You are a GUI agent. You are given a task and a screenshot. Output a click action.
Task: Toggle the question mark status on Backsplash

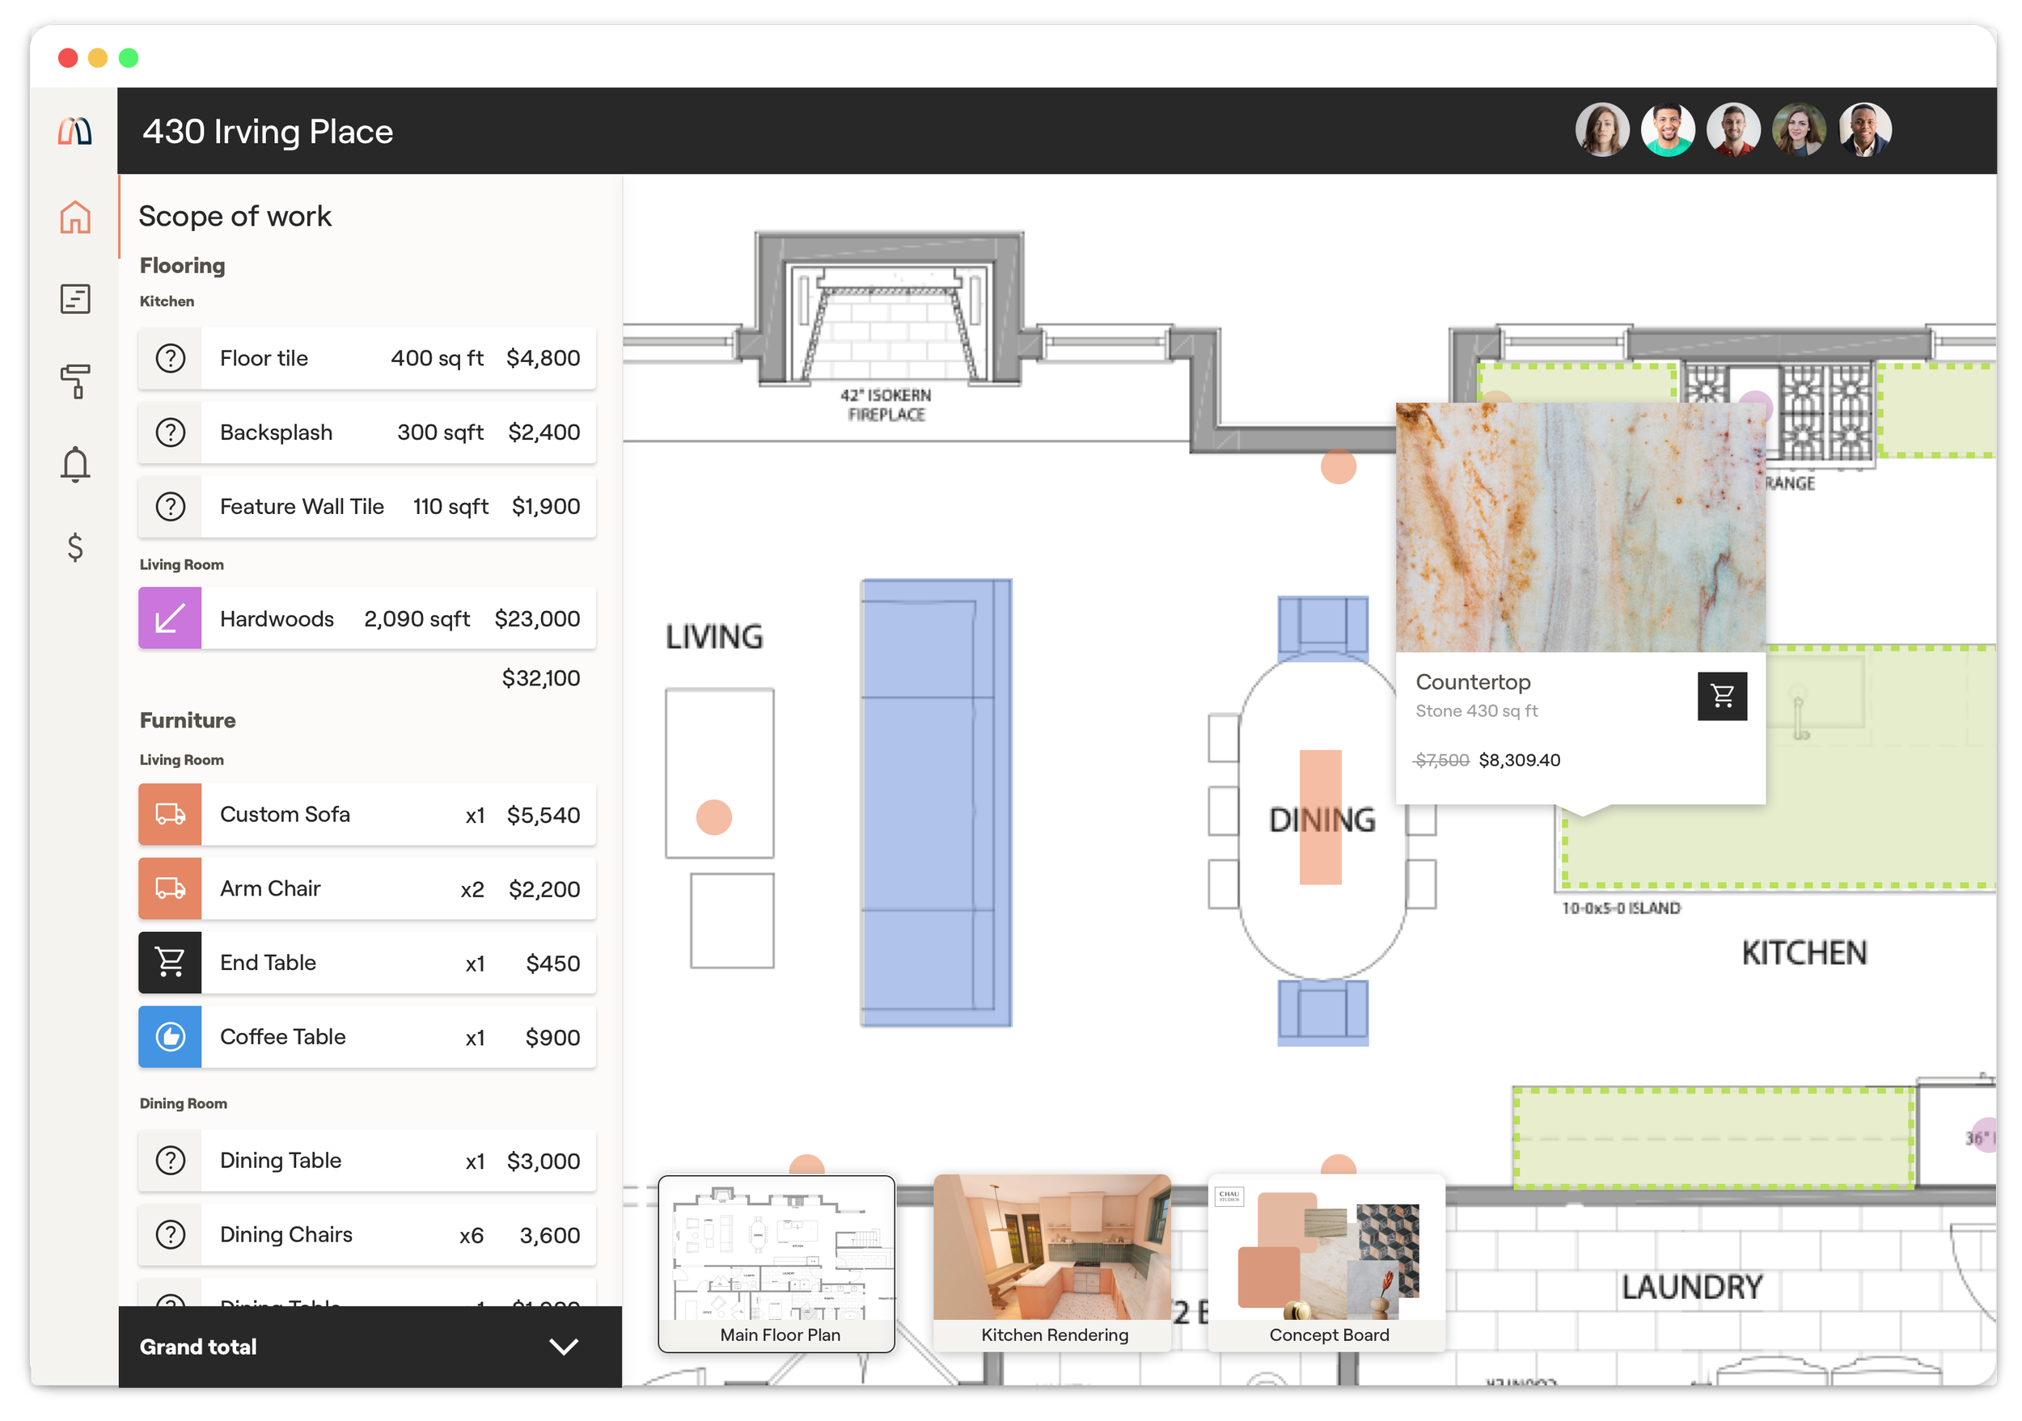coord(169,432)
